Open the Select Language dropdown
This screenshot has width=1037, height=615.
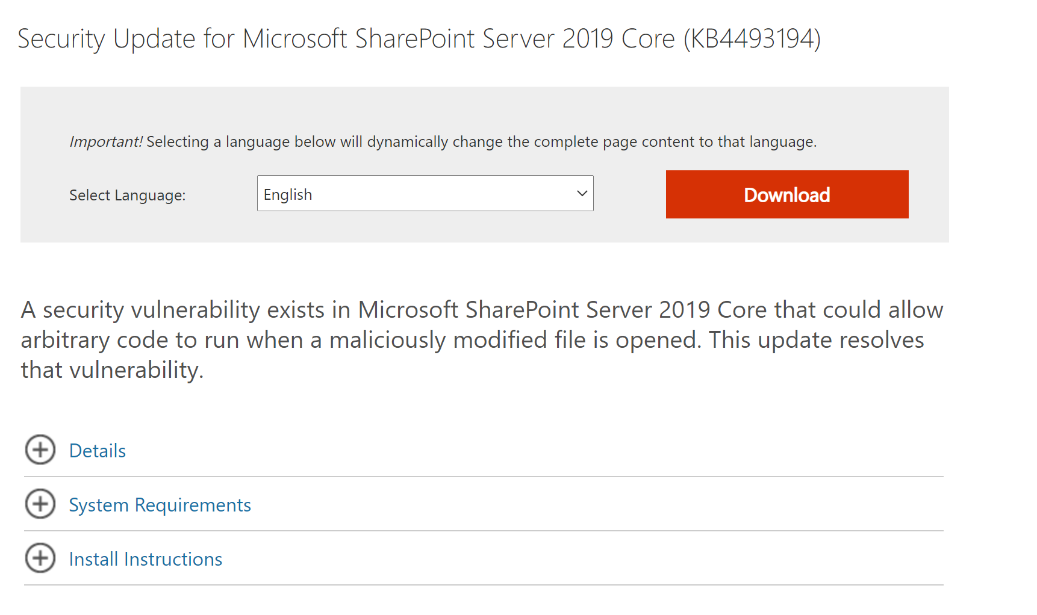tap(425, 193)
